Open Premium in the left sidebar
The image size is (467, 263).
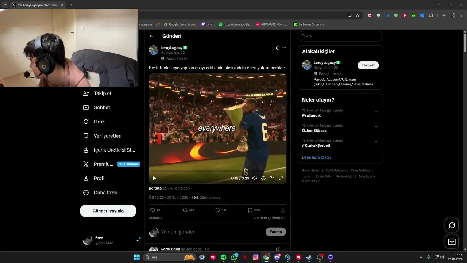point(111,164)
